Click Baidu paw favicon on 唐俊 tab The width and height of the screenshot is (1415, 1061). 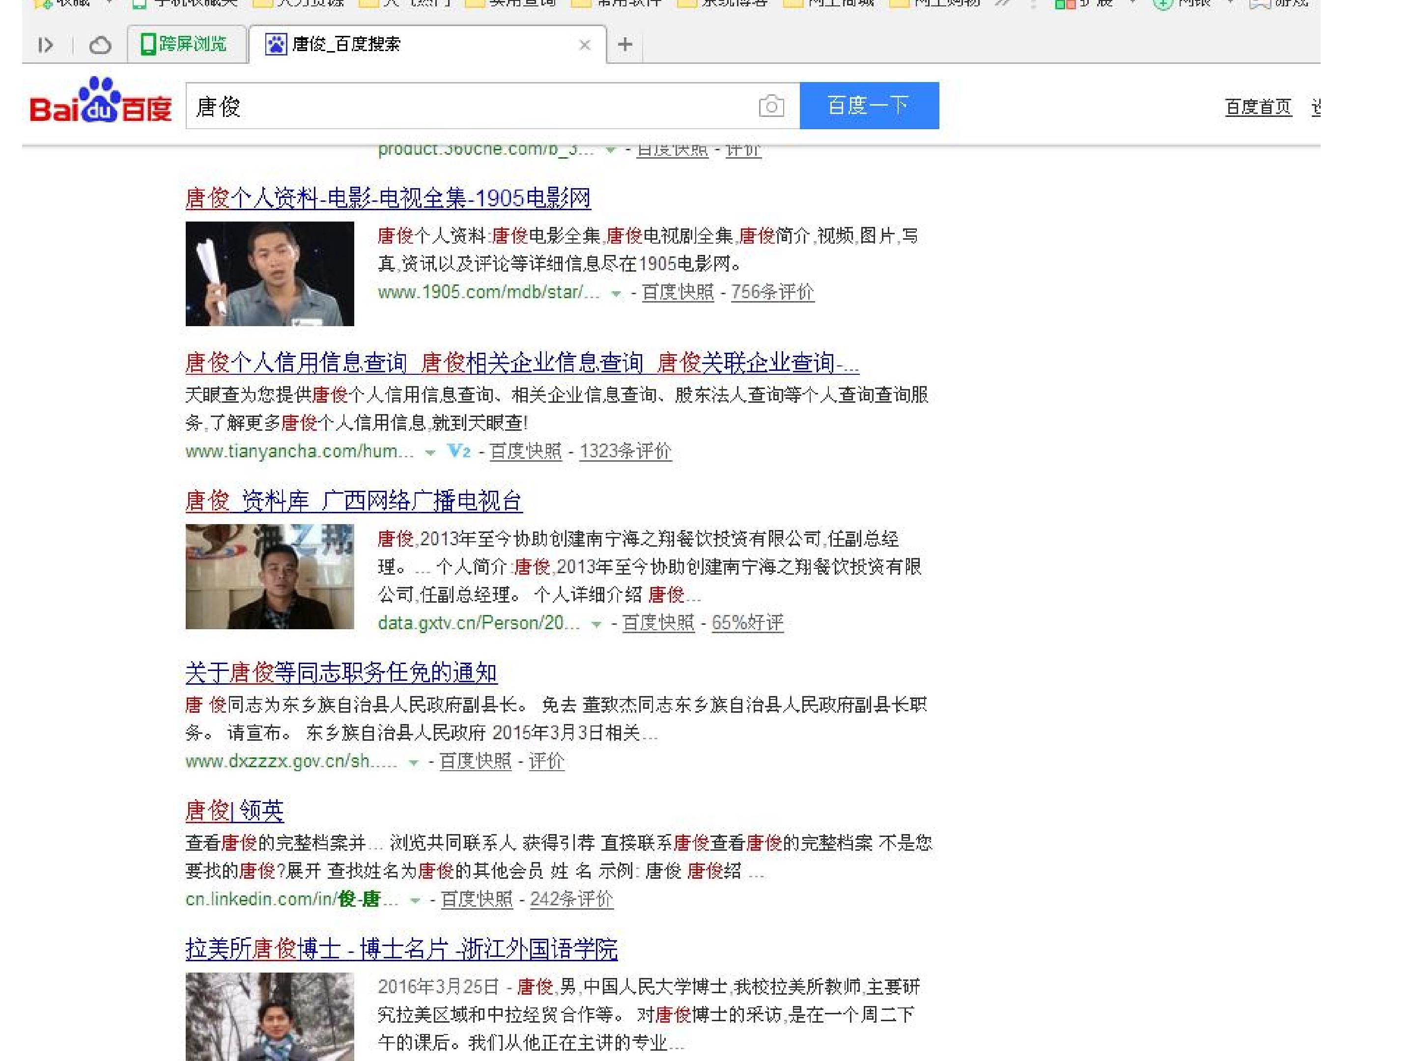click(276, 44)
